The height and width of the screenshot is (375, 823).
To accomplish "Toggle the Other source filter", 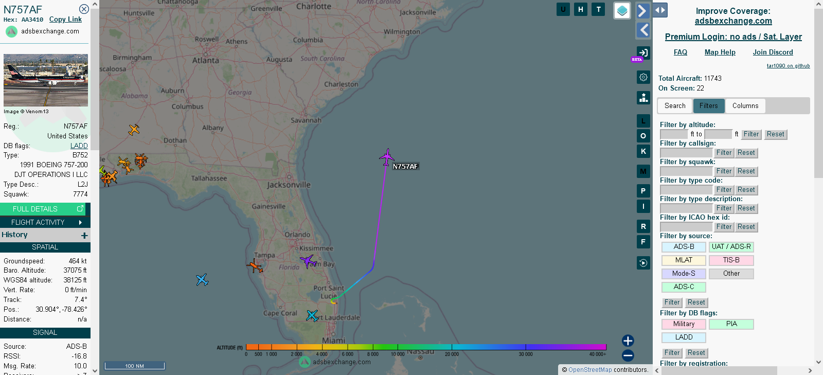I will tap(731, 274).
